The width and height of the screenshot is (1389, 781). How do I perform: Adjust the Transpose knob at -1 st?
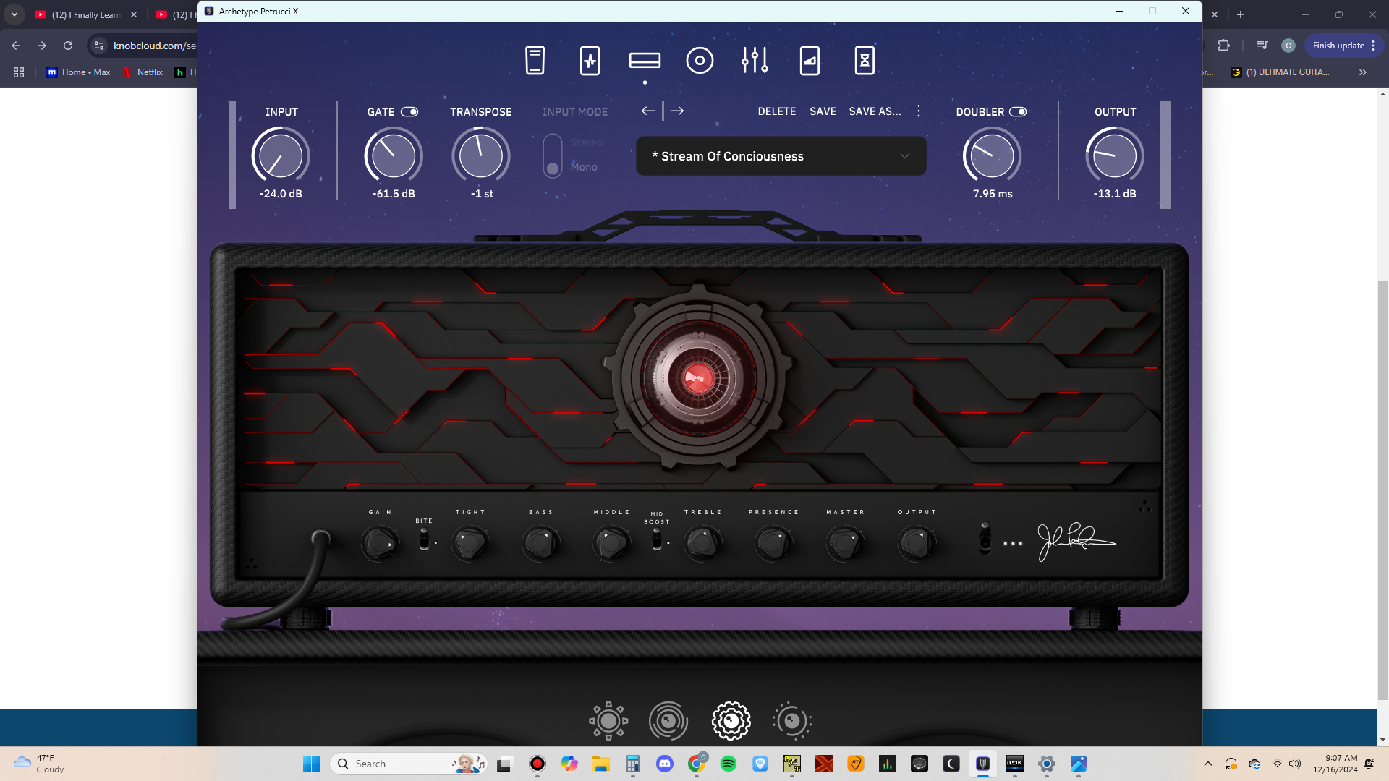coord(481,156)
